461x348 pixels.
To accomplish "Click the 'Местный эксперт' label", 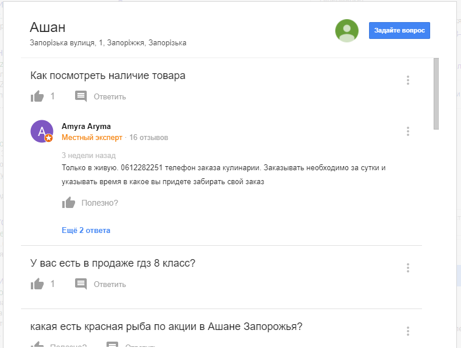I will point(92,137).
